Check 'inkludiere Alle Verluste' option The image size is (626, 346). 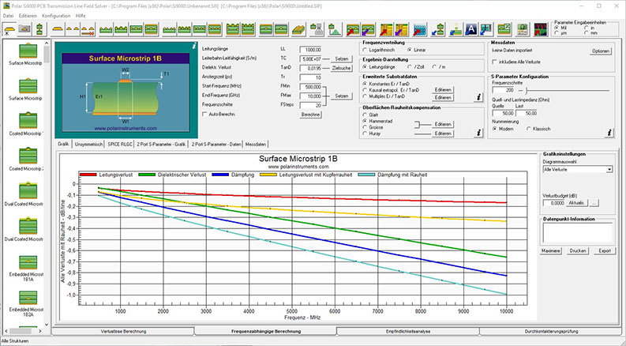[494, 60]
